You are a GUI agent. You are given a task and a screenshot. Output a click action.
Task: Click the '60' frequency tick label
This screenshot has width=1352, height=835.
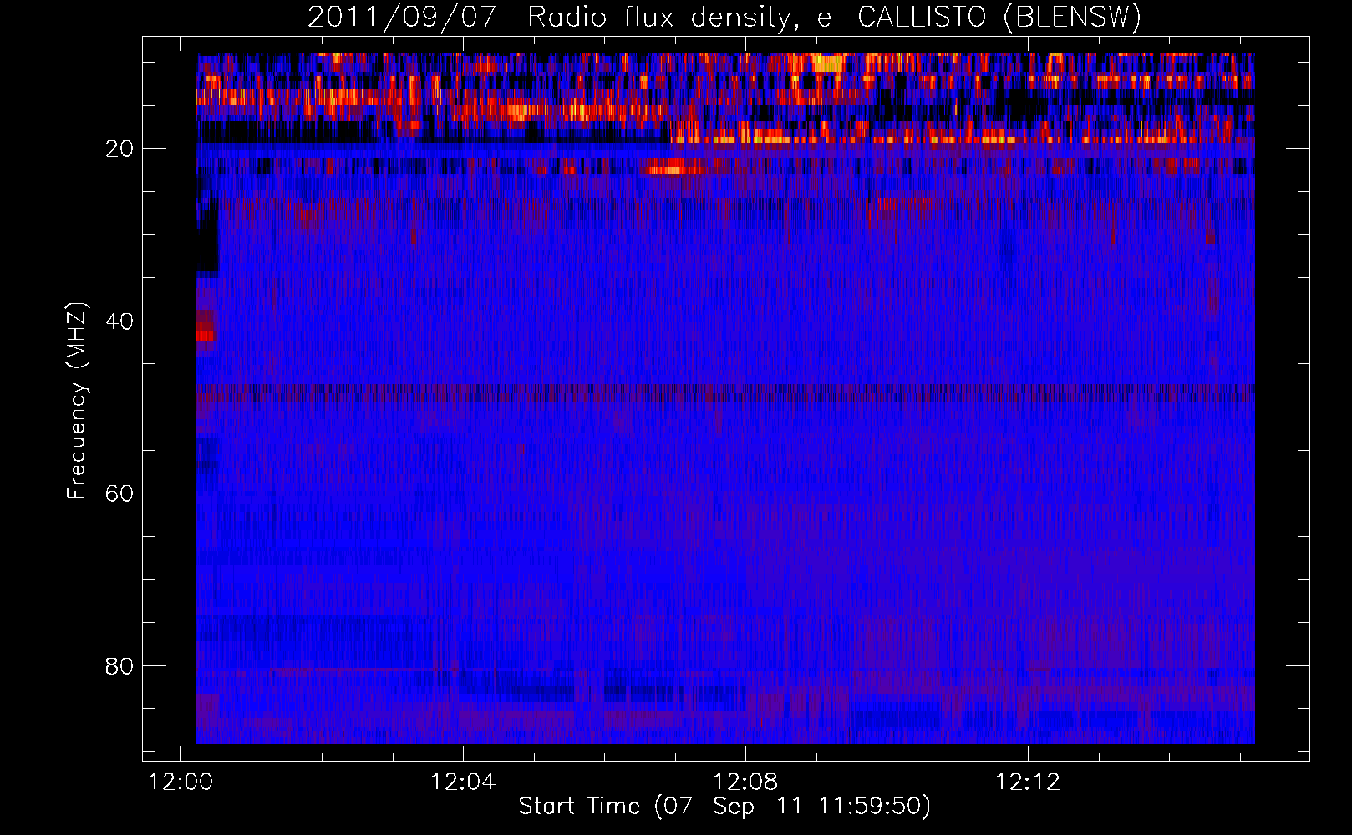119,493
